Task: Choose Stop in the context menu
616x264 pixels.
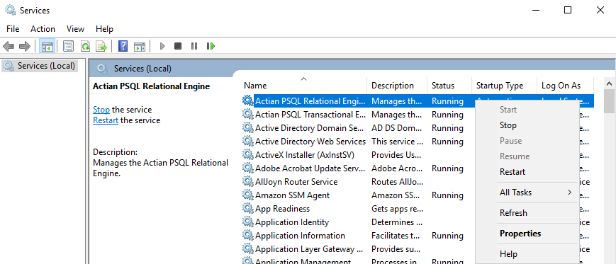Action: click(x=527, y=125)
